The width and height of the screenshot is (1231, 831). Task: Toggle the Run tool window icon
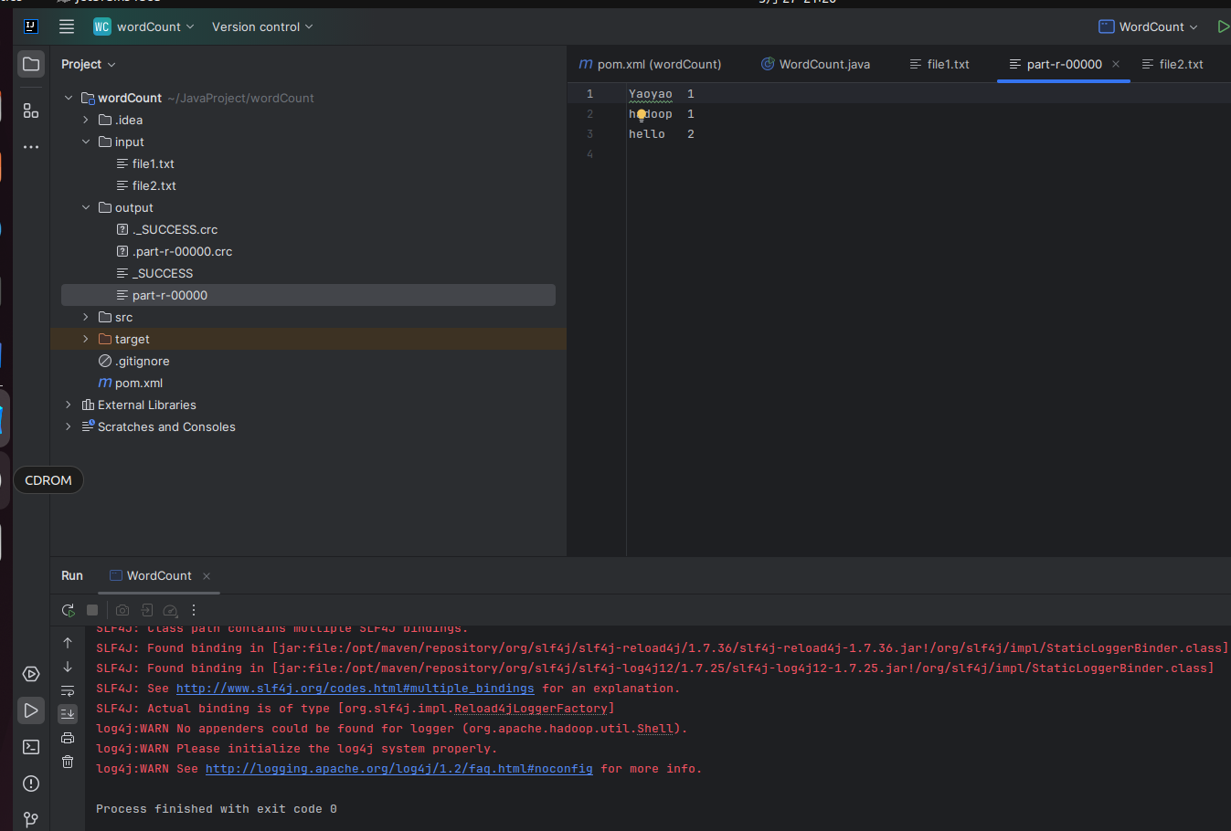point(31,710)
